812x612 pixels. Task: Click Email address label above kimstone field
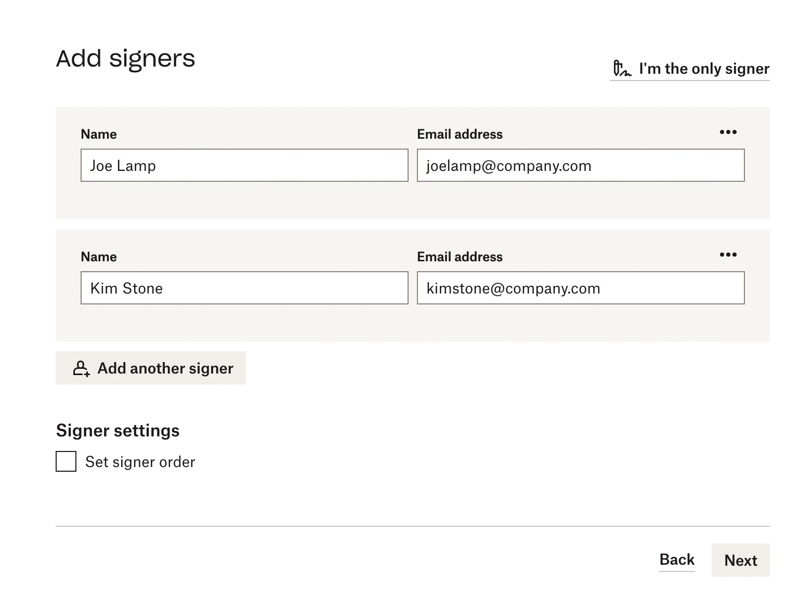coord(460,257)
